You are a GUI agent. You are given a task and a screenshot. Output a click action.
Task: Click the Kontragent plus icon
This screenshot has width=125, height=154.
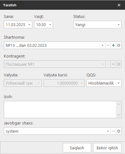(113, 64)
